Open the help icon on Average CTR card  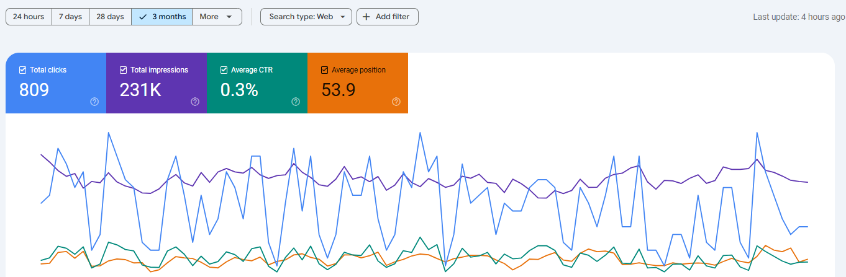(x=296, y=102)
